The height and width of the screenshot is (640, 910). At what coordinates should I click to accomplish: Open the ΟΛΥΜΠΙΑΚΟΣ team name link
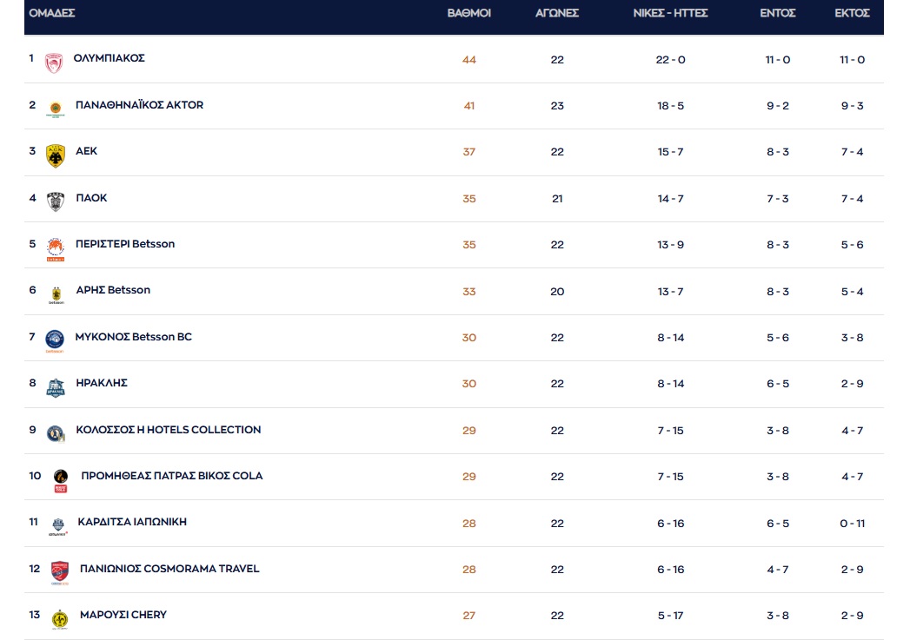pos(110,58)
